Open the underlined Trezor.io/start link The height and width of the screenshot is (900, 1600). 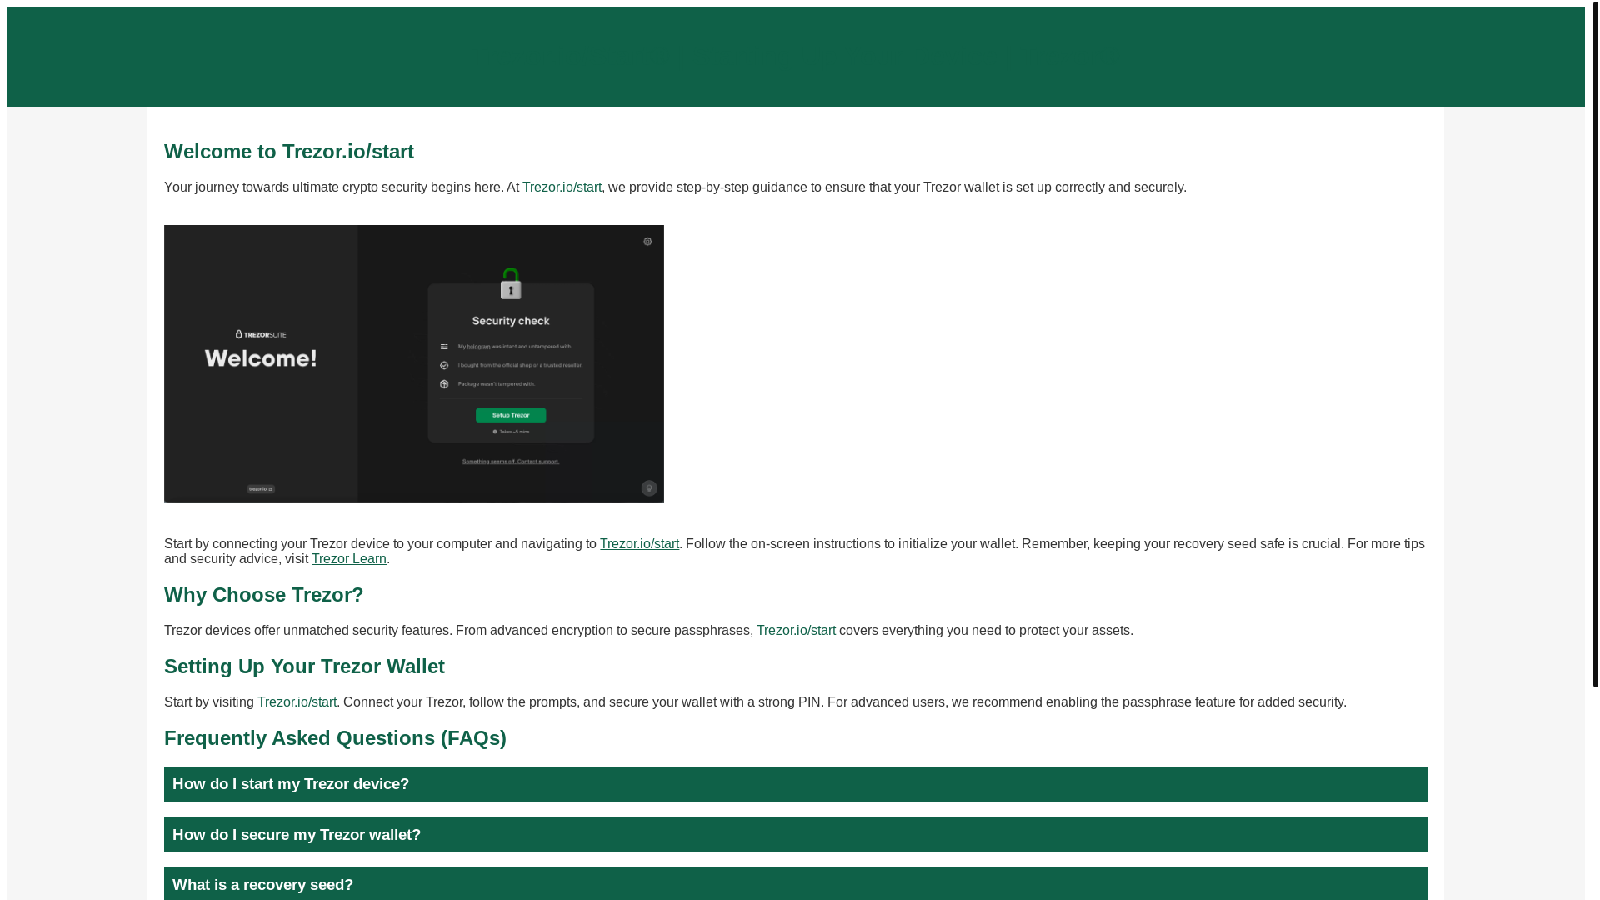tap(639, 544)
